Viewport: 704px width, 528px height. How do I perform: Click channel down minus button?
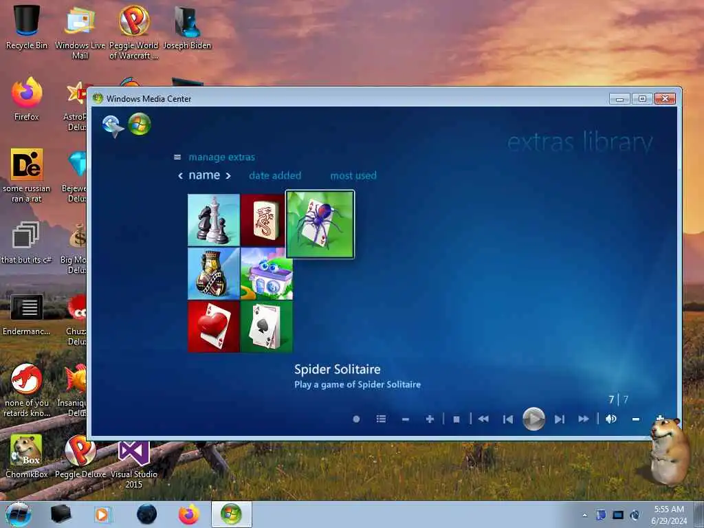pyautogui.click(x=406, y=419)
